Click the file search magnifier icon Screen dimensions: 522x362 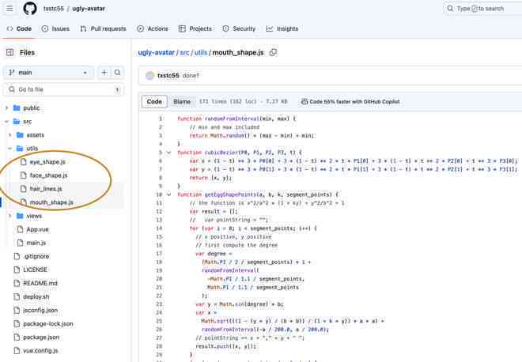pyautogui.click(x=117, y=73)
